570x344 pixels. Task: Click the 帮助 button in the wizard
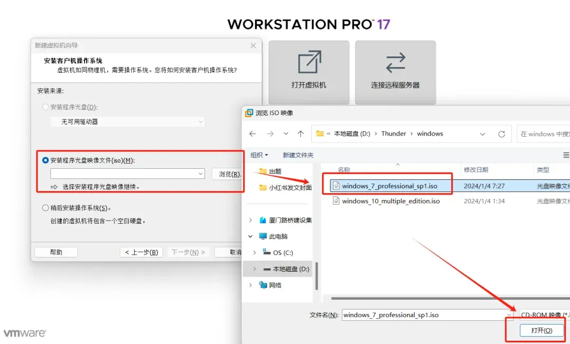56,252
